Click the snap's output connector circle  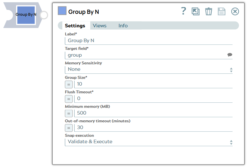pos(44,15)
